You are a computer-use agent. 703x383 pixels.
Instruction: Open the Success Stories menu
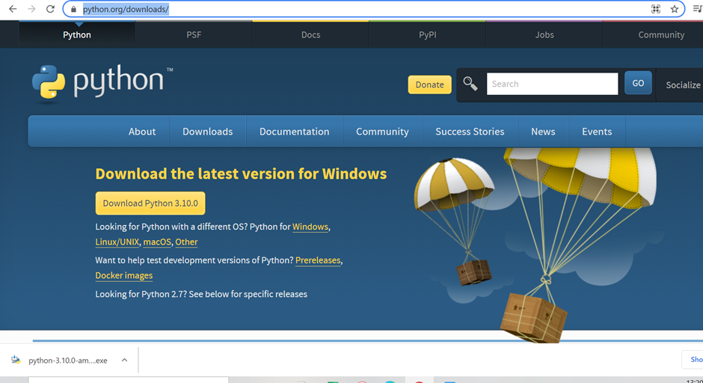[x=470, y=132]
